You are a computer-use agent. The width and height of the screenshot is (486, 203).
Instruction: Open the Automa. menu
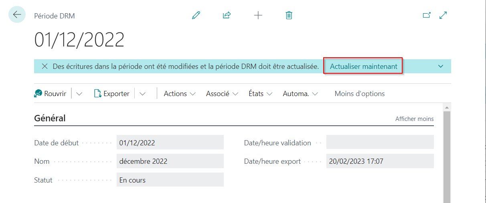(301, 94)
